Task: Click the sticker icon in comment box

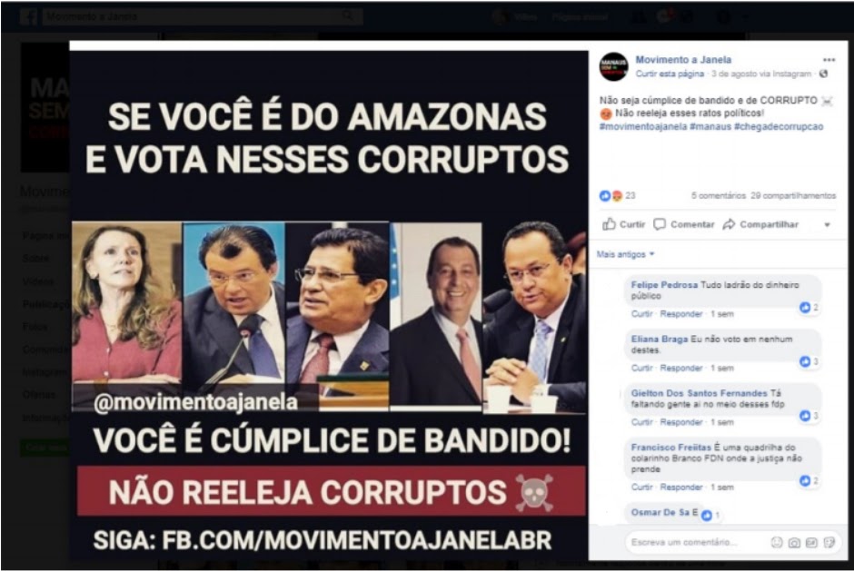Action: pos(829,542)
